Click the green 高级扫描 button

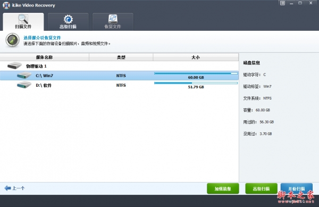point(261,188)
